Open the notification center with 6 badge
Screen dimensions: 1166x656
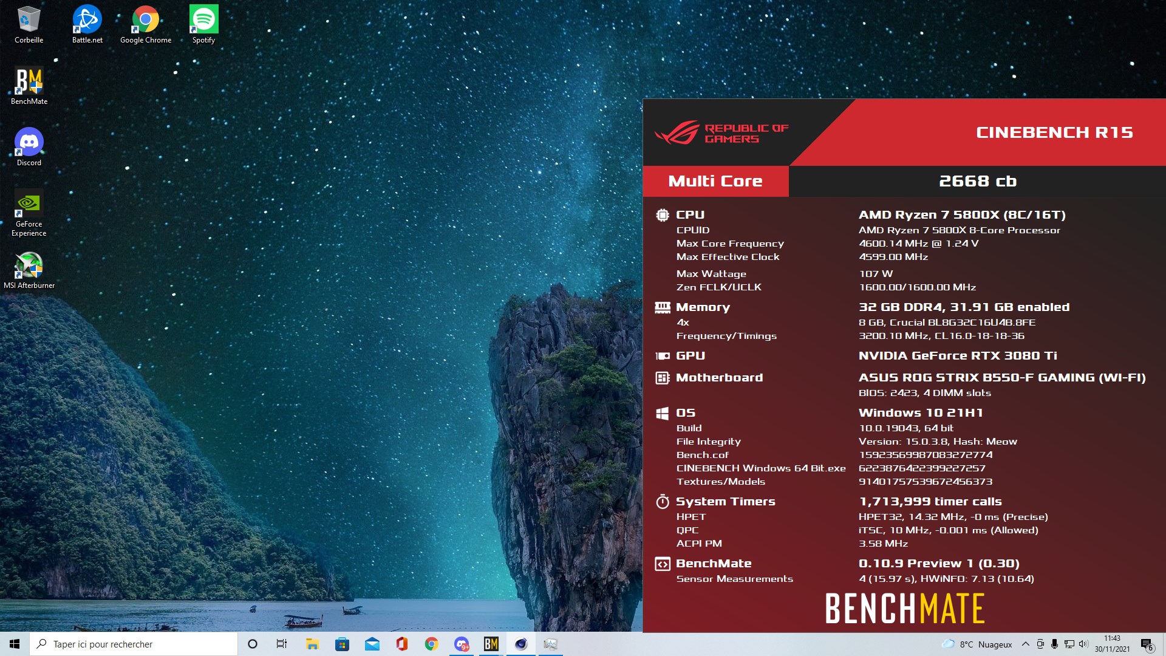[1147, 644]
